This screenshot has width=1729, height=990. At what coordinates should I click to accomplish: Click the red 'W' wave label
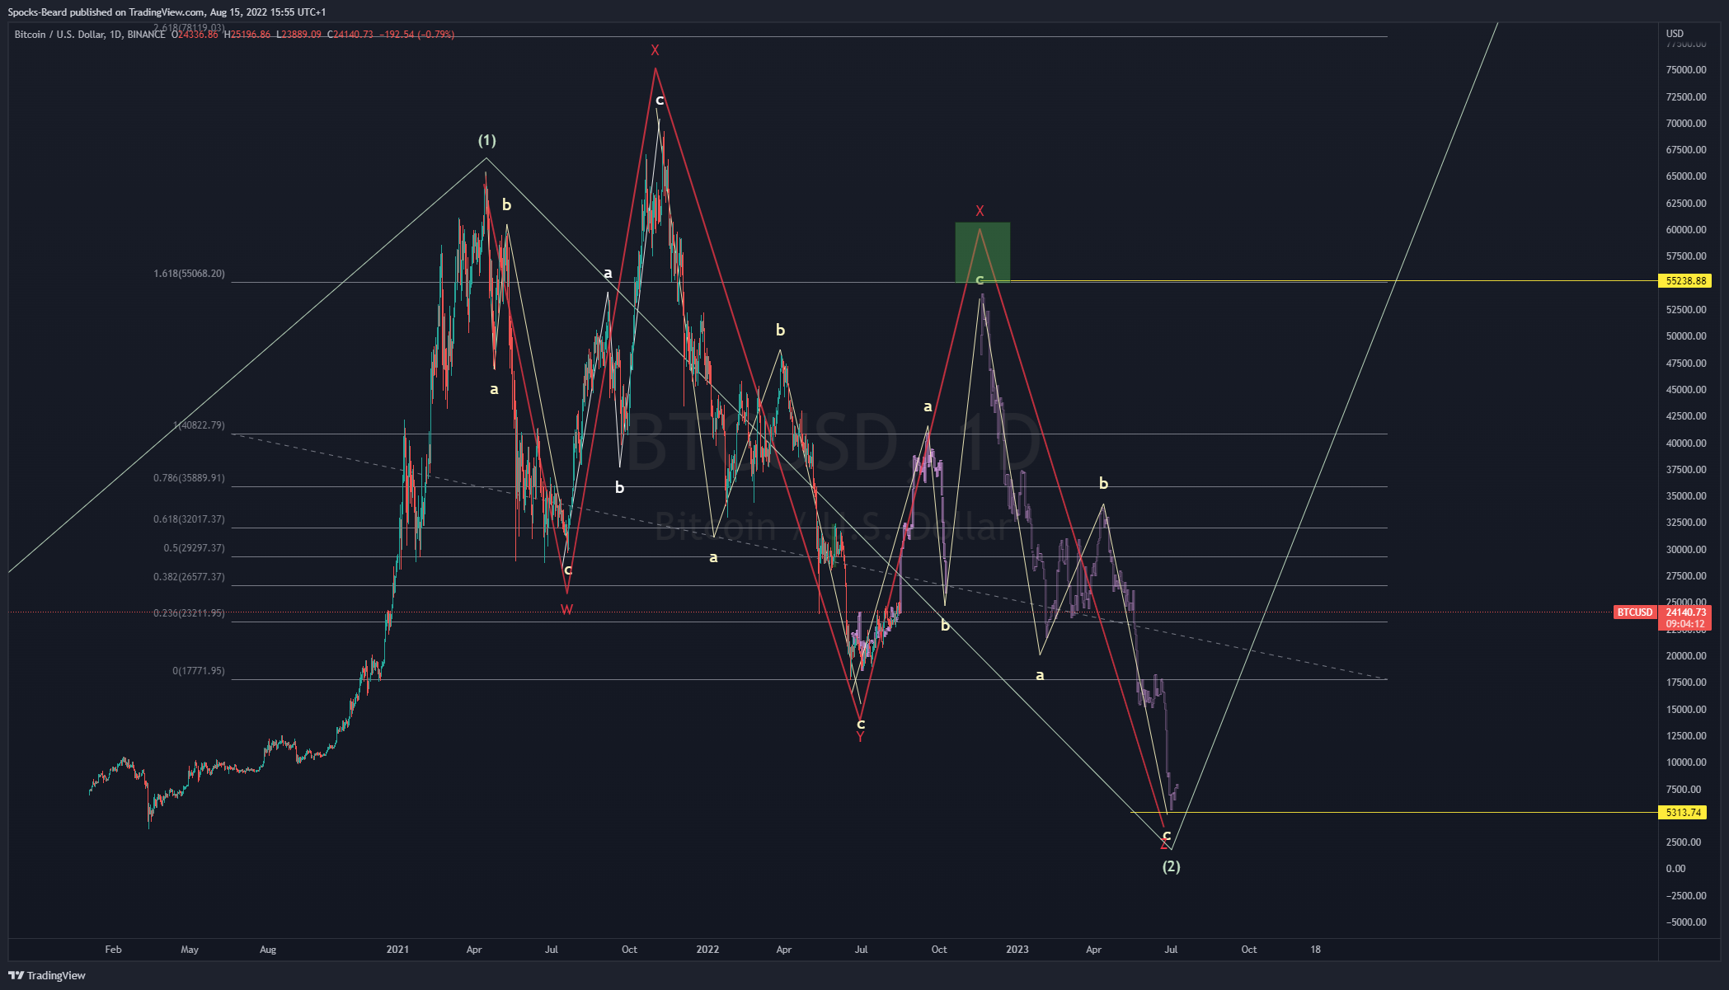566,610
